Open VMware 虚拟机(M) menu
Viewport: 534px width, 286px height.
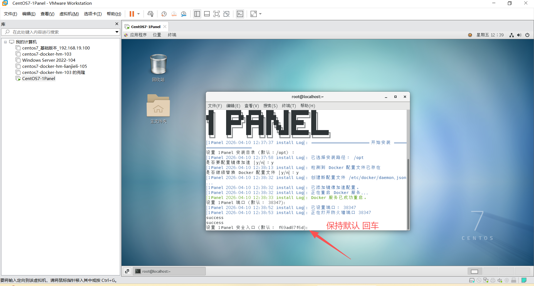tap(69, 14)
